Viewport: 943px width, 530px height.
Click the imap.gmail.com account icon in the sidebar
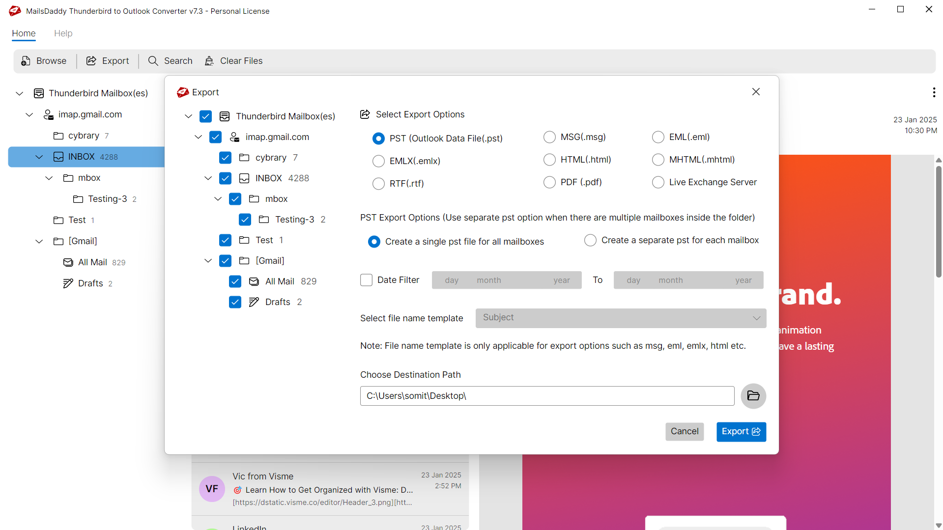coord(48,114)
